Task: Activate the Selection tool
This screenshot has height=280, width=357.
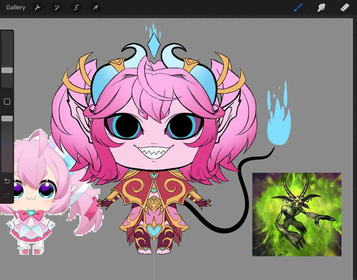Action: (76, 7)
